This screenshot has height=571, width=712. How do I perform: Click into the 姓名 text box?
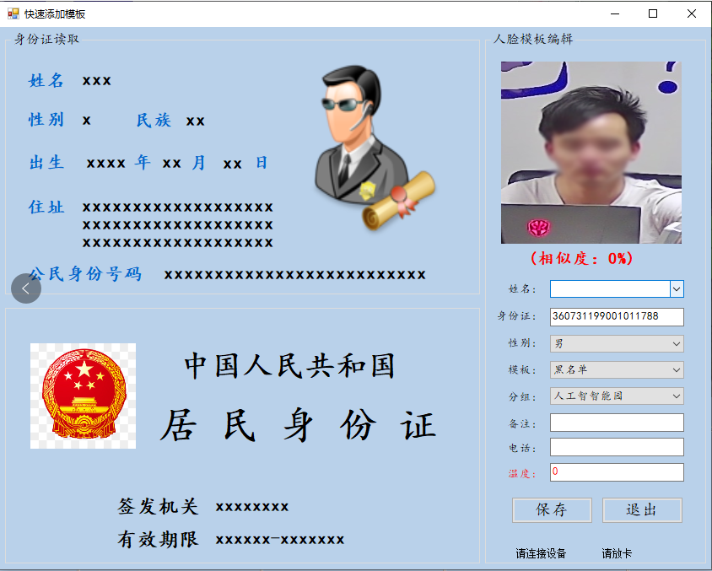point(609,289)
